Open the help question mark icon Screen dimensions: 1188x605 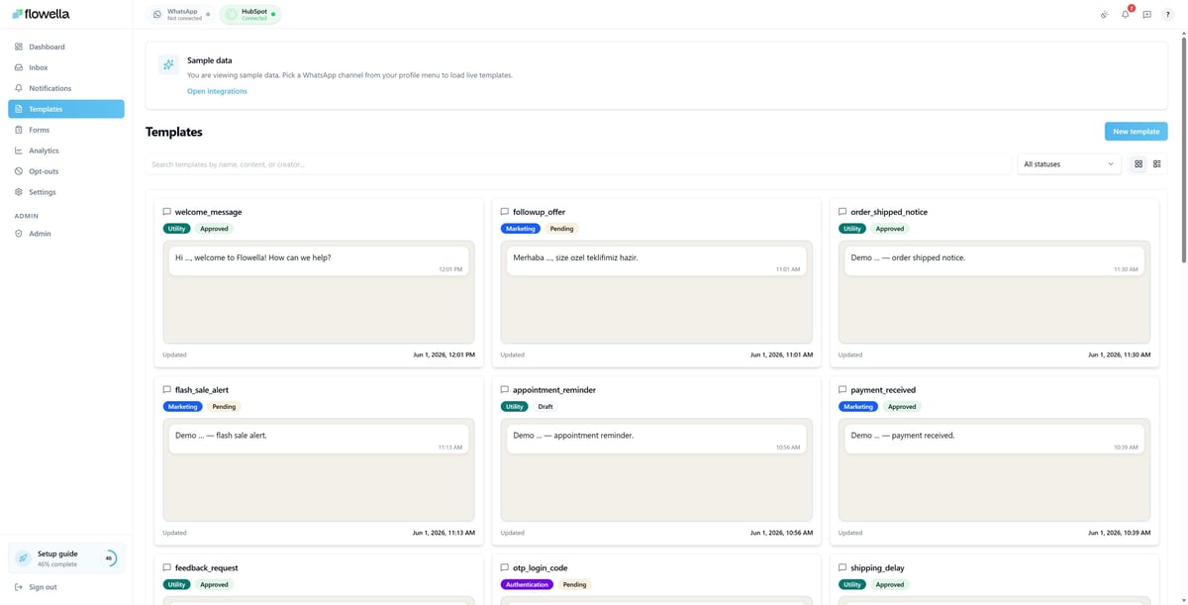1167,15
